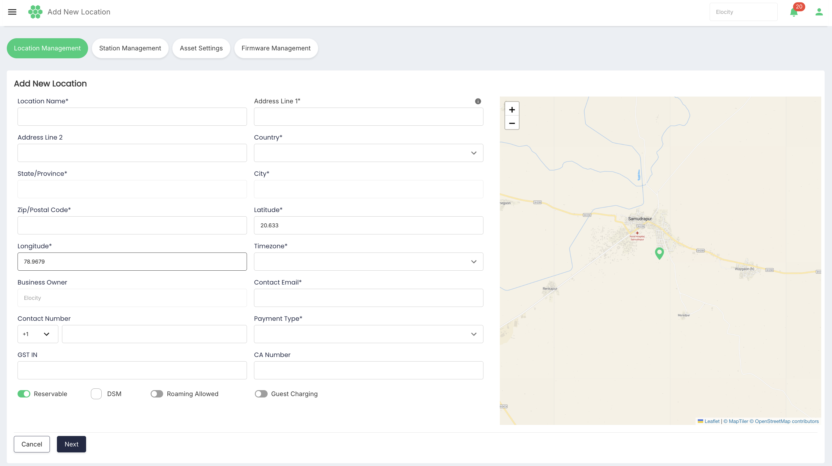Image resolution: width=832 pixels, height=466 pixels.
Task: Click the green honeycomb app logo
Action: coord(35,12)
